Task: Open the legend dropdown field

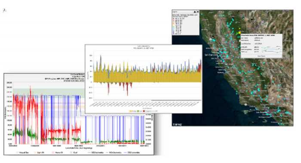Action: pos(183,12)
